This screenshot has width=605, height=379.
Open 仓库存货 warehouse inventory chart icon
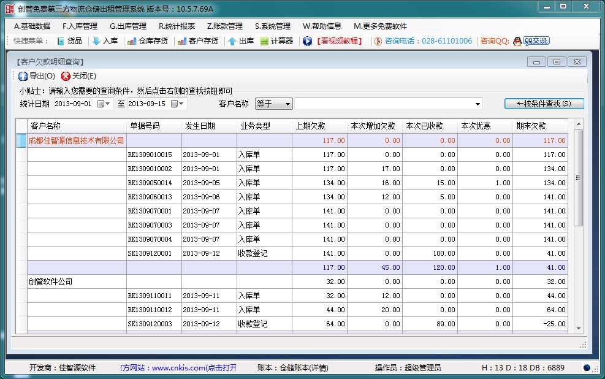click(132, 41)
